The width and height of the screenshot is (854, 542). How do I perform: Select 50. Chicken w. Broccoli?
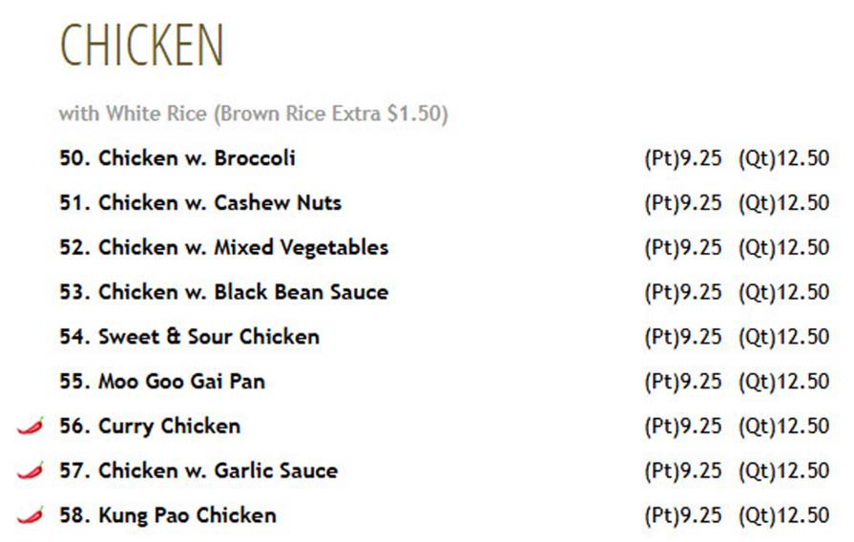(x=177, y=158)
